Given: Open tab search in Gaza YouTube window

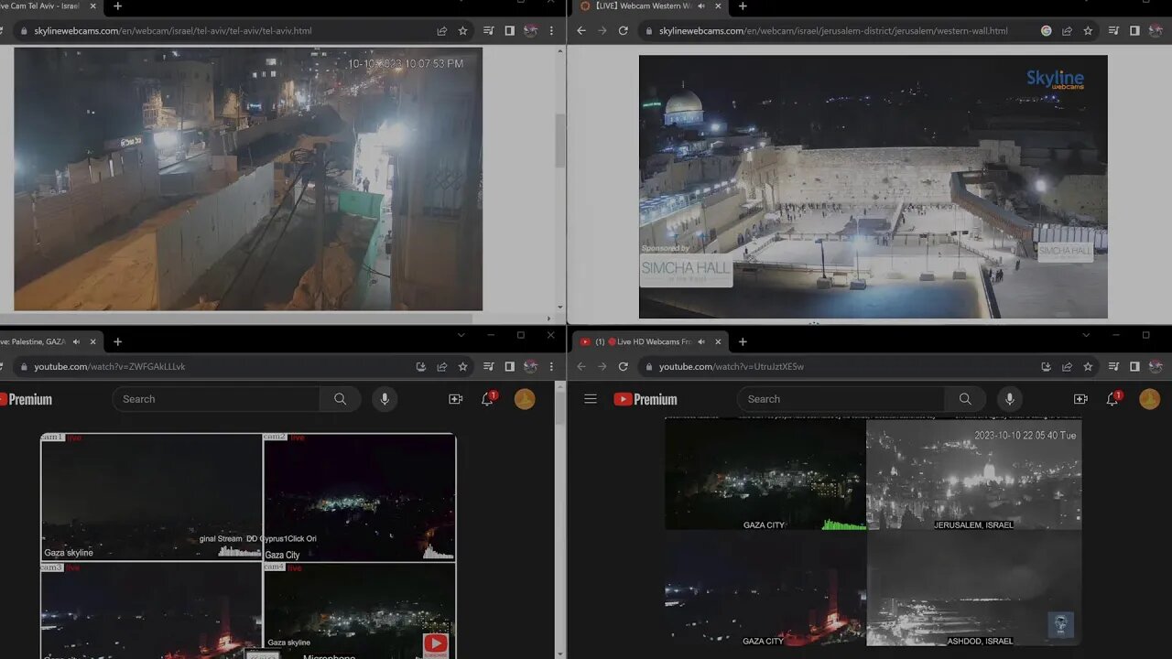Looking at the screenshot, I should (x=461, y=336).
